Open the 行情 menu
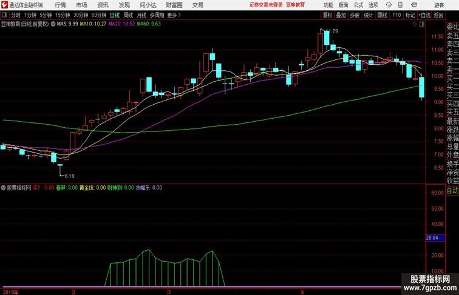The height and width of the screenshot is (295, 459). 60,5
